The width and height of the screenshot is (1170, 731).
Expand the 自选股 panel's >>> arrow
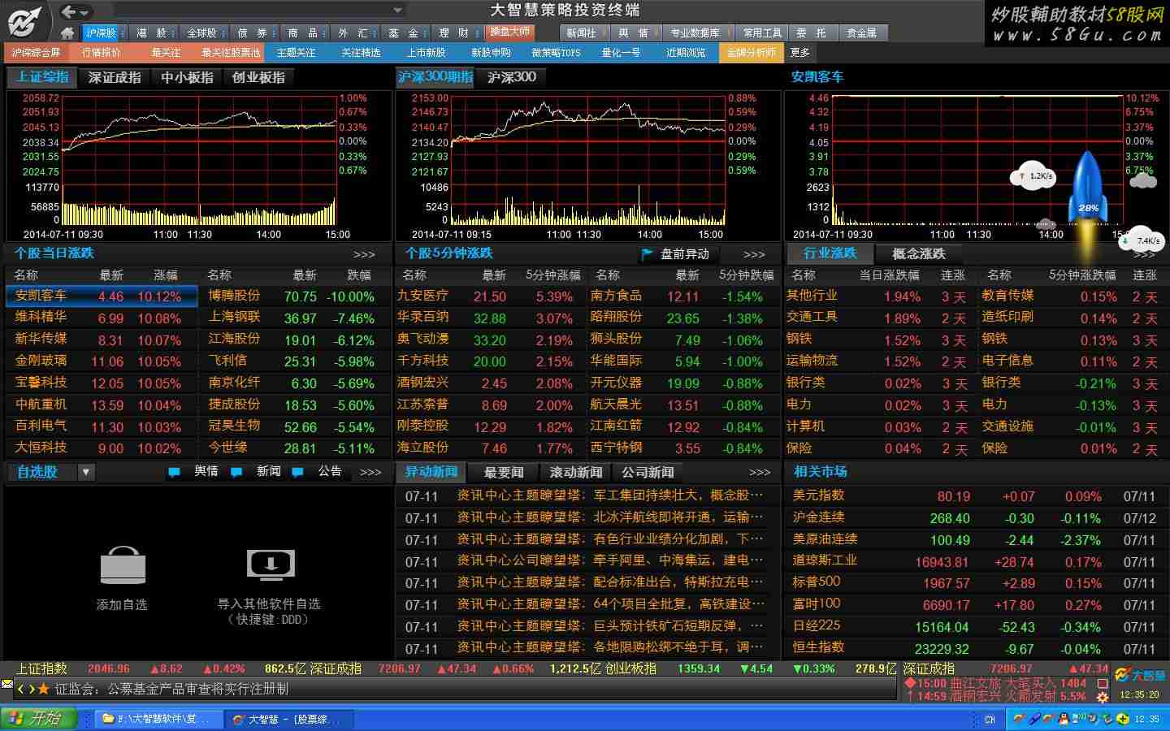(370, 472)
